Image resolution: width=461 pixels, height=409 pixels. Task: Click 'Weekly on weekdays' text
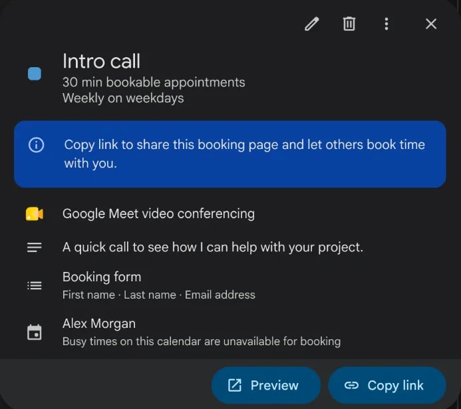[123, 98]
